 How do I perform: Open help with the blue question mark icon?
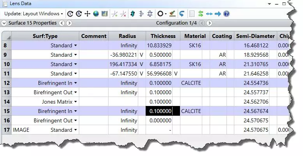226,14
